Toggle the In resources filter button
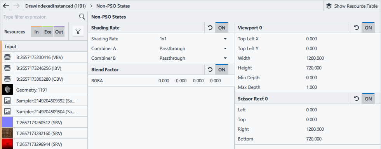The width and height of the screenshot is (381, 149). pyautogui.click(x=37, y=32)
